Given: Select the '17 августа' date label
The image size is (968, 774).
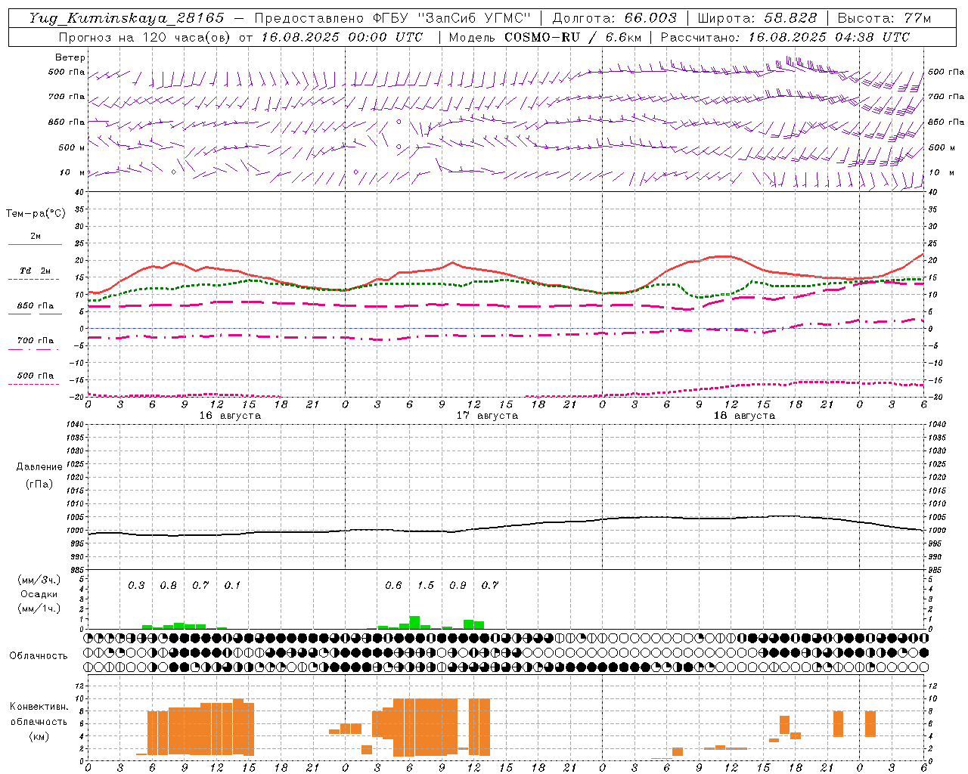Looking at the screenshot, I should point(487,416).
